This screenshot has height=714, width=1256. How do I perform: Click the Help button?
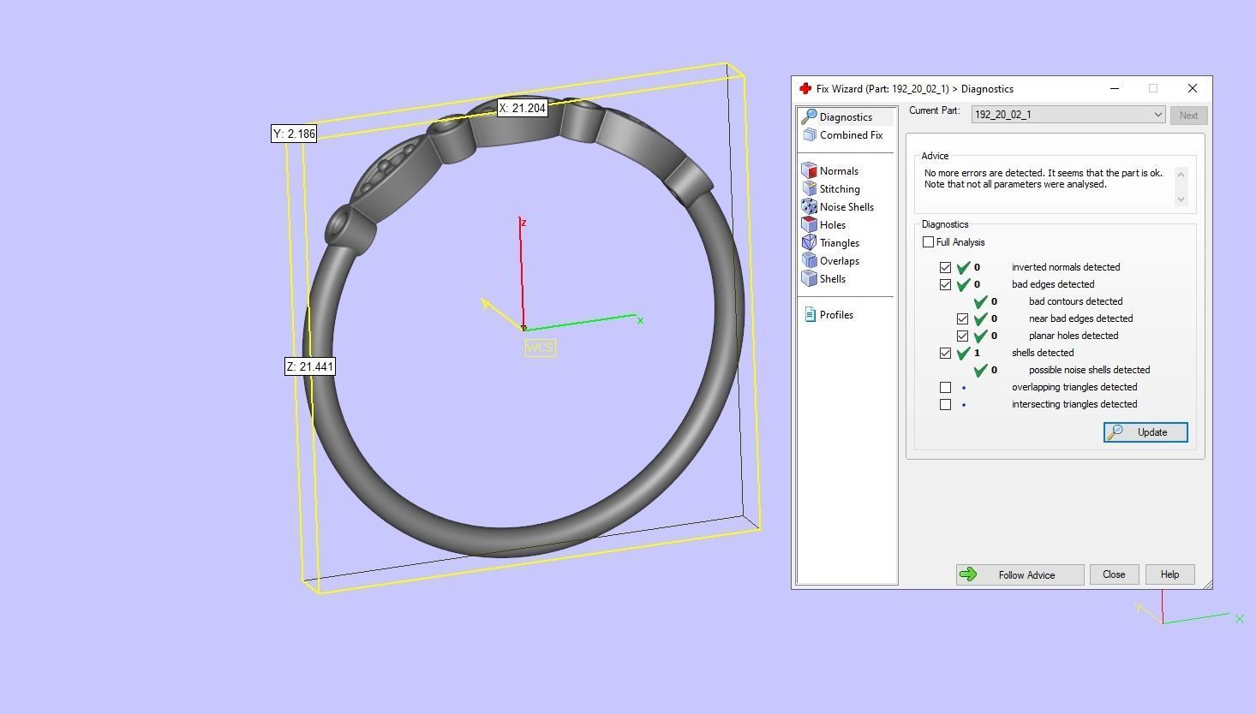pyautogui.click(x=1169, y=574)
